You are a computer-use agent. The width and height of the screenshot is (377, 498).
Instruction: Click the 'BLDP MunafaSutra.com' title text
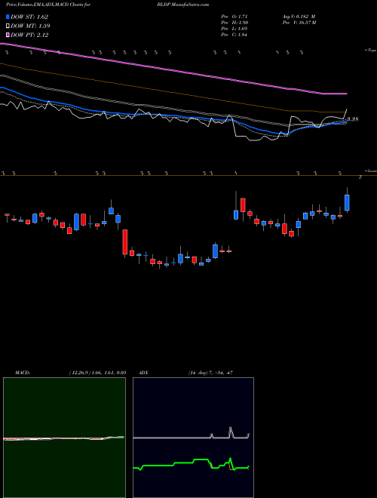click(x=182, y=5)
